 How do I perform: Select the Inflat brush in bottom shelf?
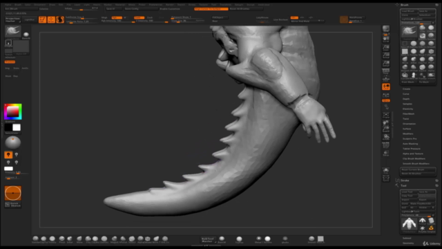click(70, 239)
